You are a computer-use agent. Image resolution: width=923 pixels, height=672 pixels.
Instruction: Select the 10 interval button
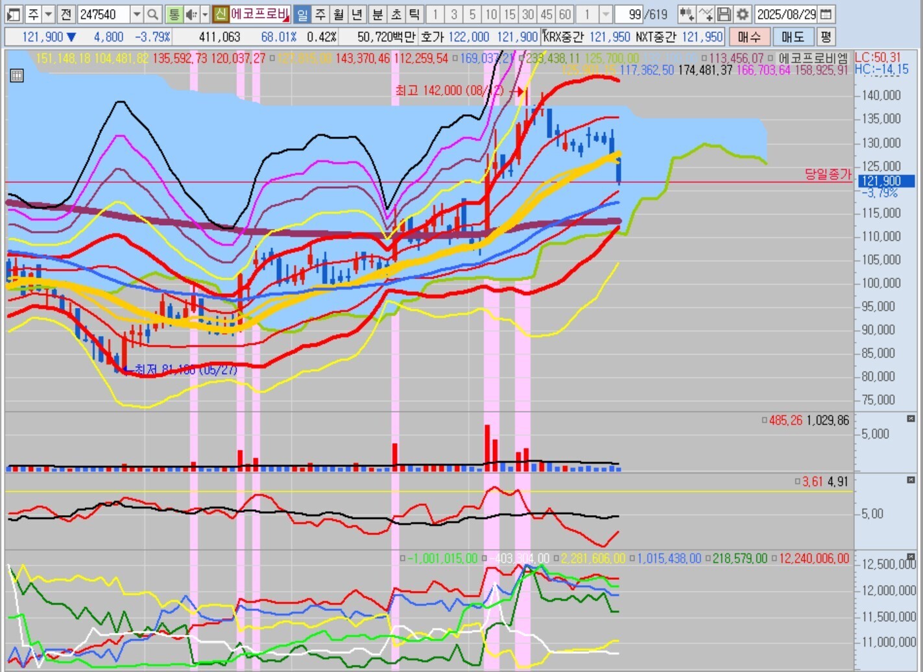click(x=491, y=14)
